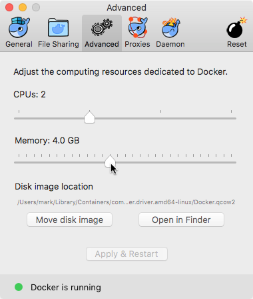Click the Move disk image button
The height and width of the screenshot is (299, 253).
pos(69,220)
